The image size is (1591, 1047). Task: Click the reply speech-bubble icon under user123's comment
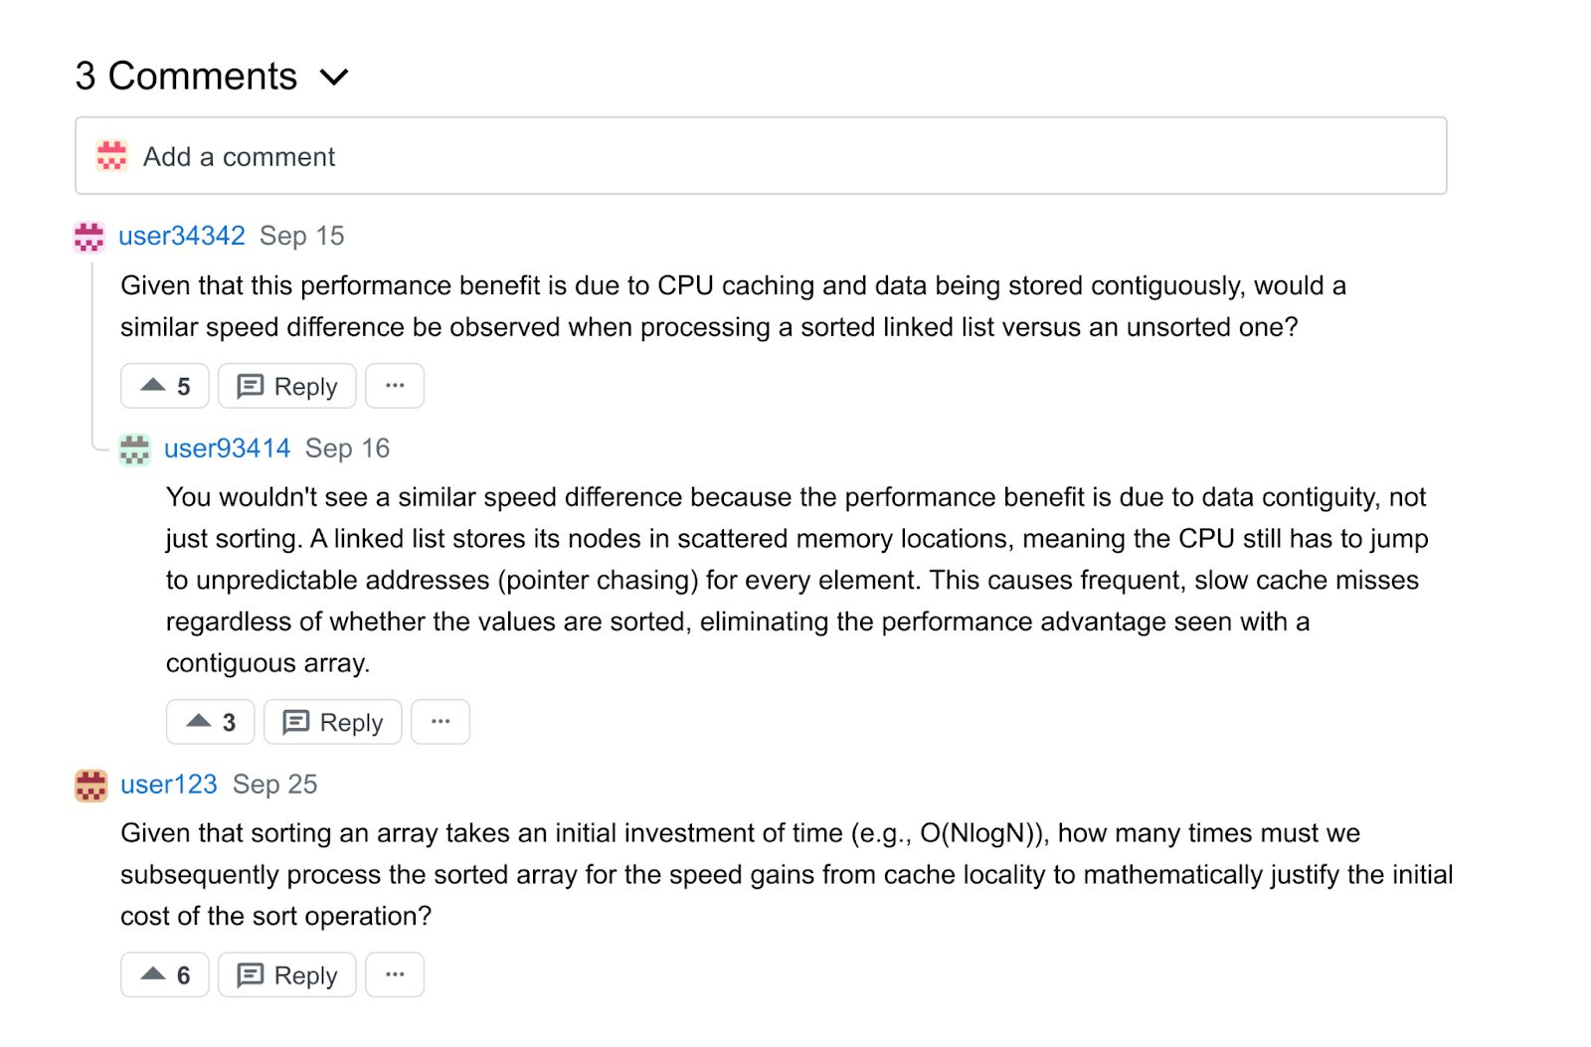coord(251,975)
